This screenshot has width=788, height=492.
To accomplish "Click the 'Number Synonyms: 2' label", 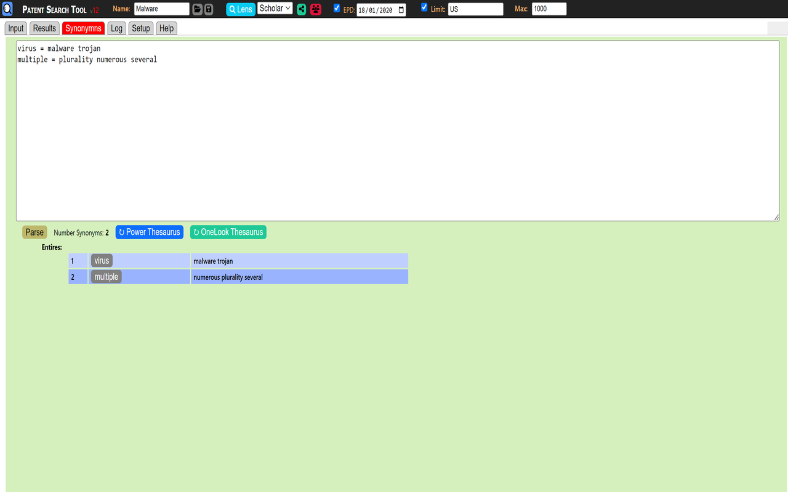I will [x=81, y=233].
